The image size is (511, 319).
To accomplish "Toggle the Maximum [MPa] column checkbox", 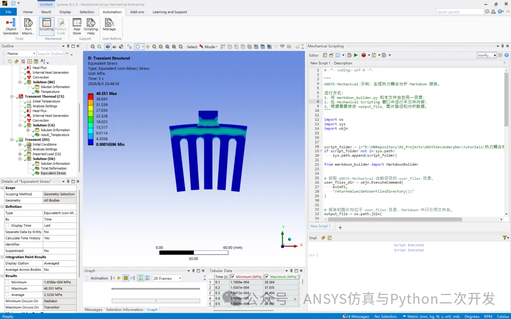I will click(267, 277).
